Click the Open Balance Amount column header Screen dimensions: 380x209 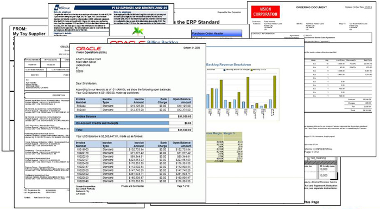(x=181, y=101)
